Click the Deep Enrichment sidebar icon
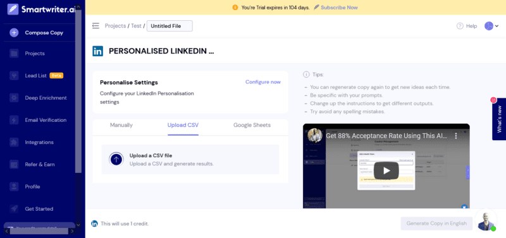The width and height of the screenshot is (506, 238). click(x=14, y=98)
